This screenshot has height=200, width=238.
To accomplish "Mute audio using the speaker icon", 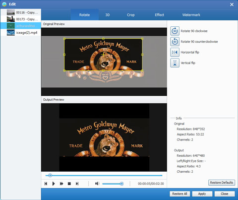I will coord(97,184).
